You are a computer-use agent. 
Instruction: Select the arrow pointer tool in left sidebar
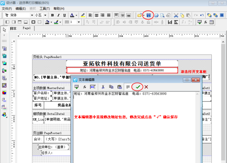(5, 29)
